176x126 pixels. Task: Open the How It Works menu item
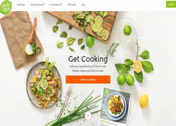point(36,5)
